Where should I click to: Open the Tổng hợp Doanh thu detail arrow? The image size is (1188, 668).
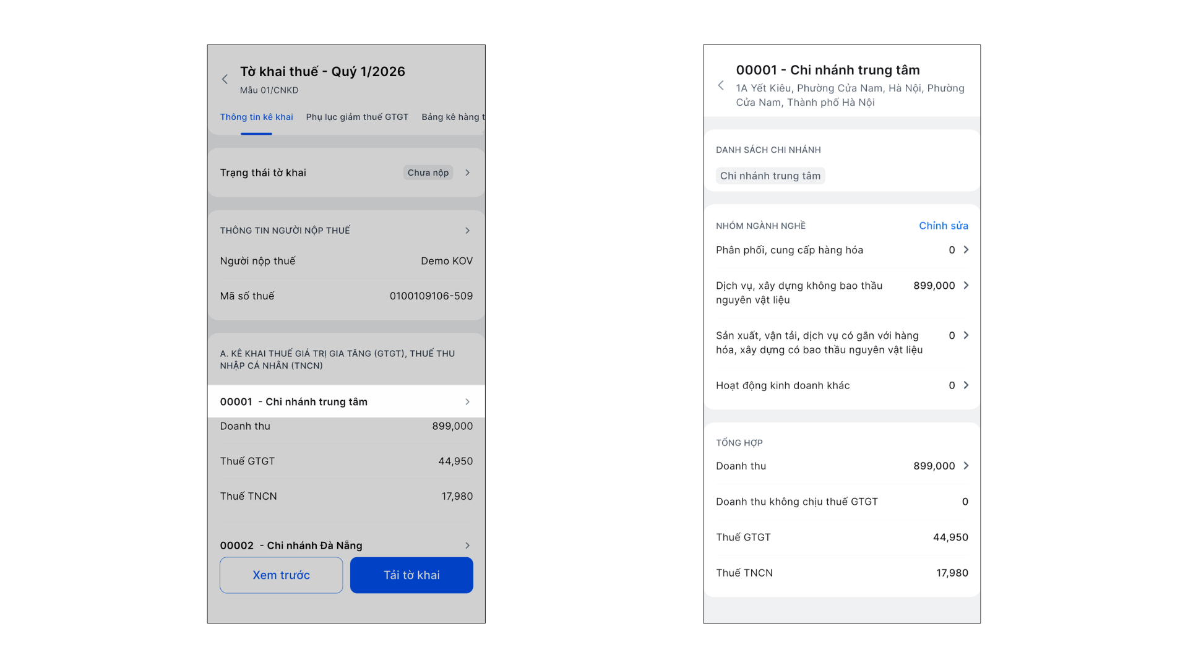point(966,466)
